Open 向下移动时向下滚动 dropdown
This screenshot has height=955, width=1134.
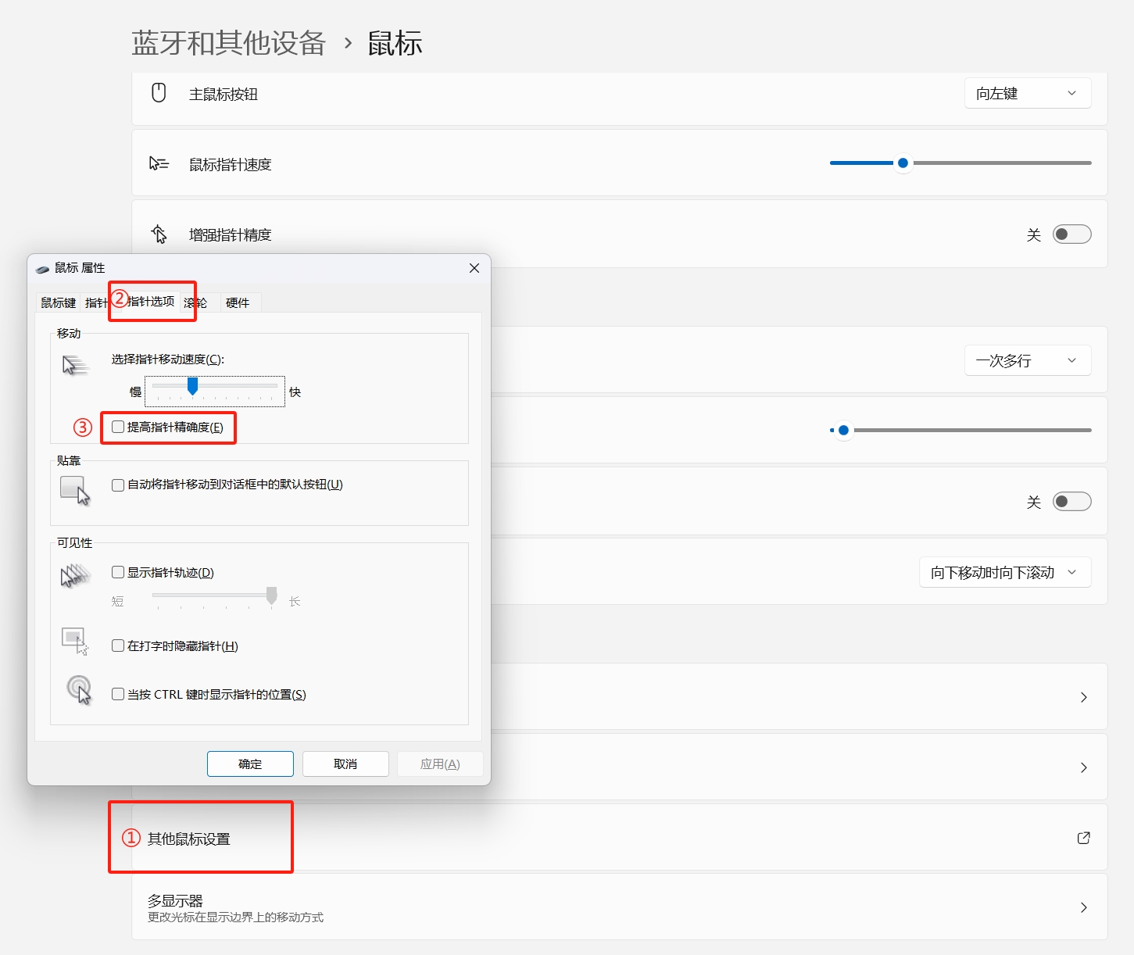1005,572
